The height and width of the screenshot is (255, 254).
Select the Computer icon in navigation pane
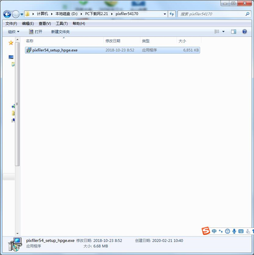[x=11, y=57]
